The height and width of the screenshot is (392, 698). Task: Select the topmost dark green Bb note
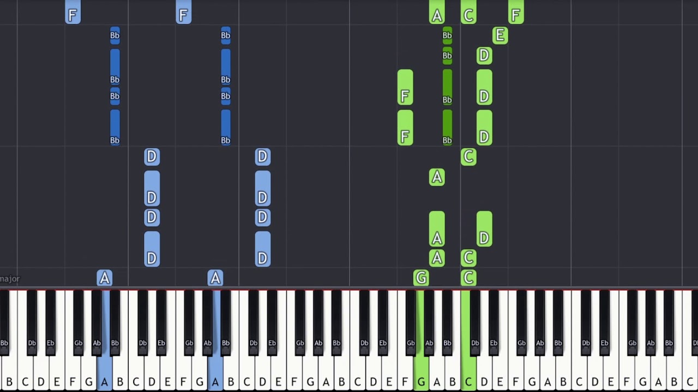447,35
